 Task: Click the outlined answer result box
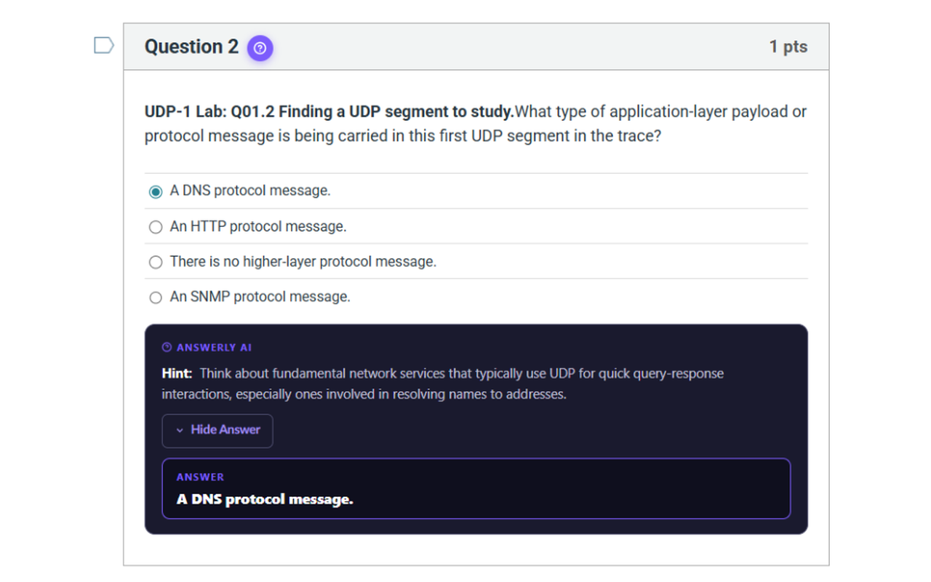click(x=477, y=490)
